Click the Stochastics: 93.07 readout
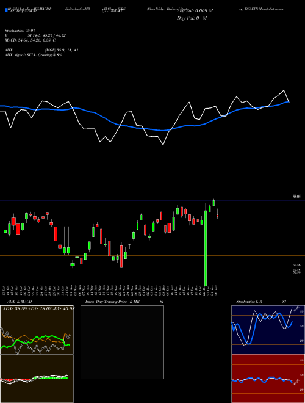The height and width of the screenshot is (403, 305). pyautogui.click(x=20, y=31)
